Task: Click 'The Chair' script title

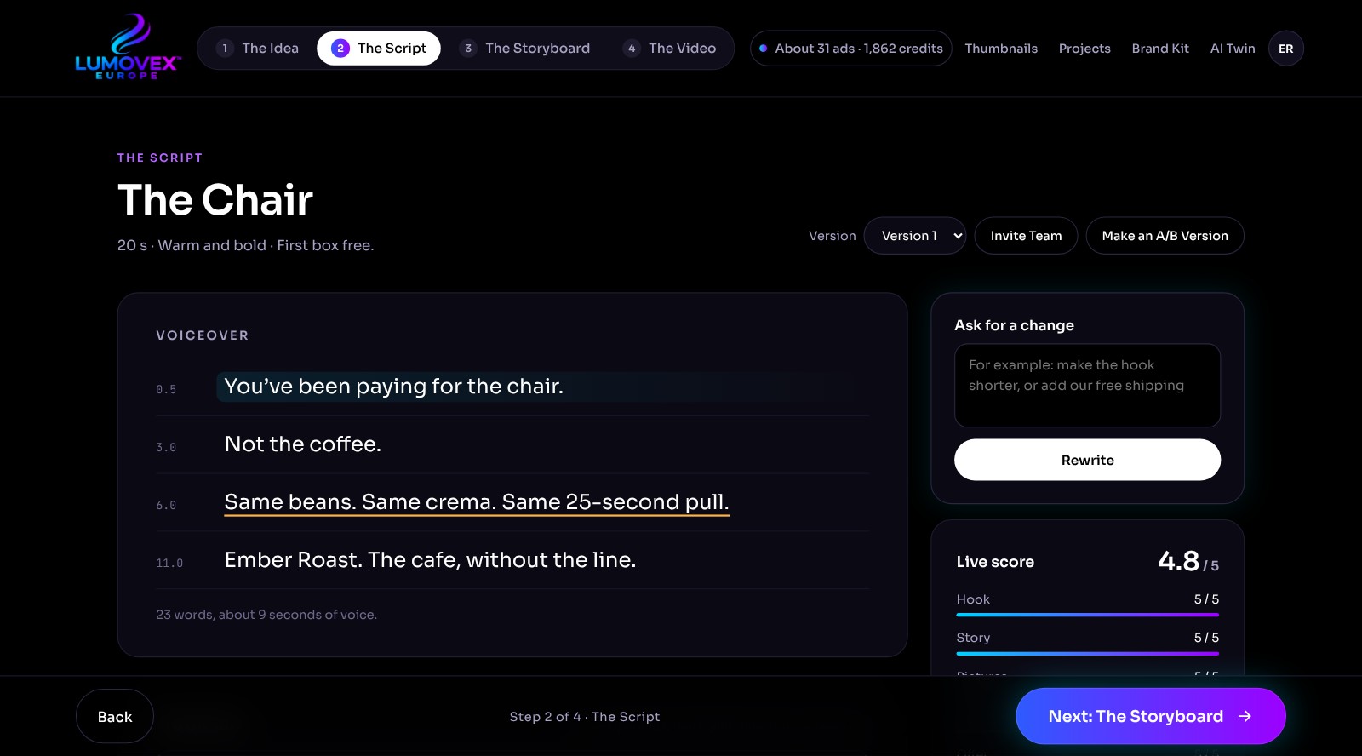Action: (215, 200)
